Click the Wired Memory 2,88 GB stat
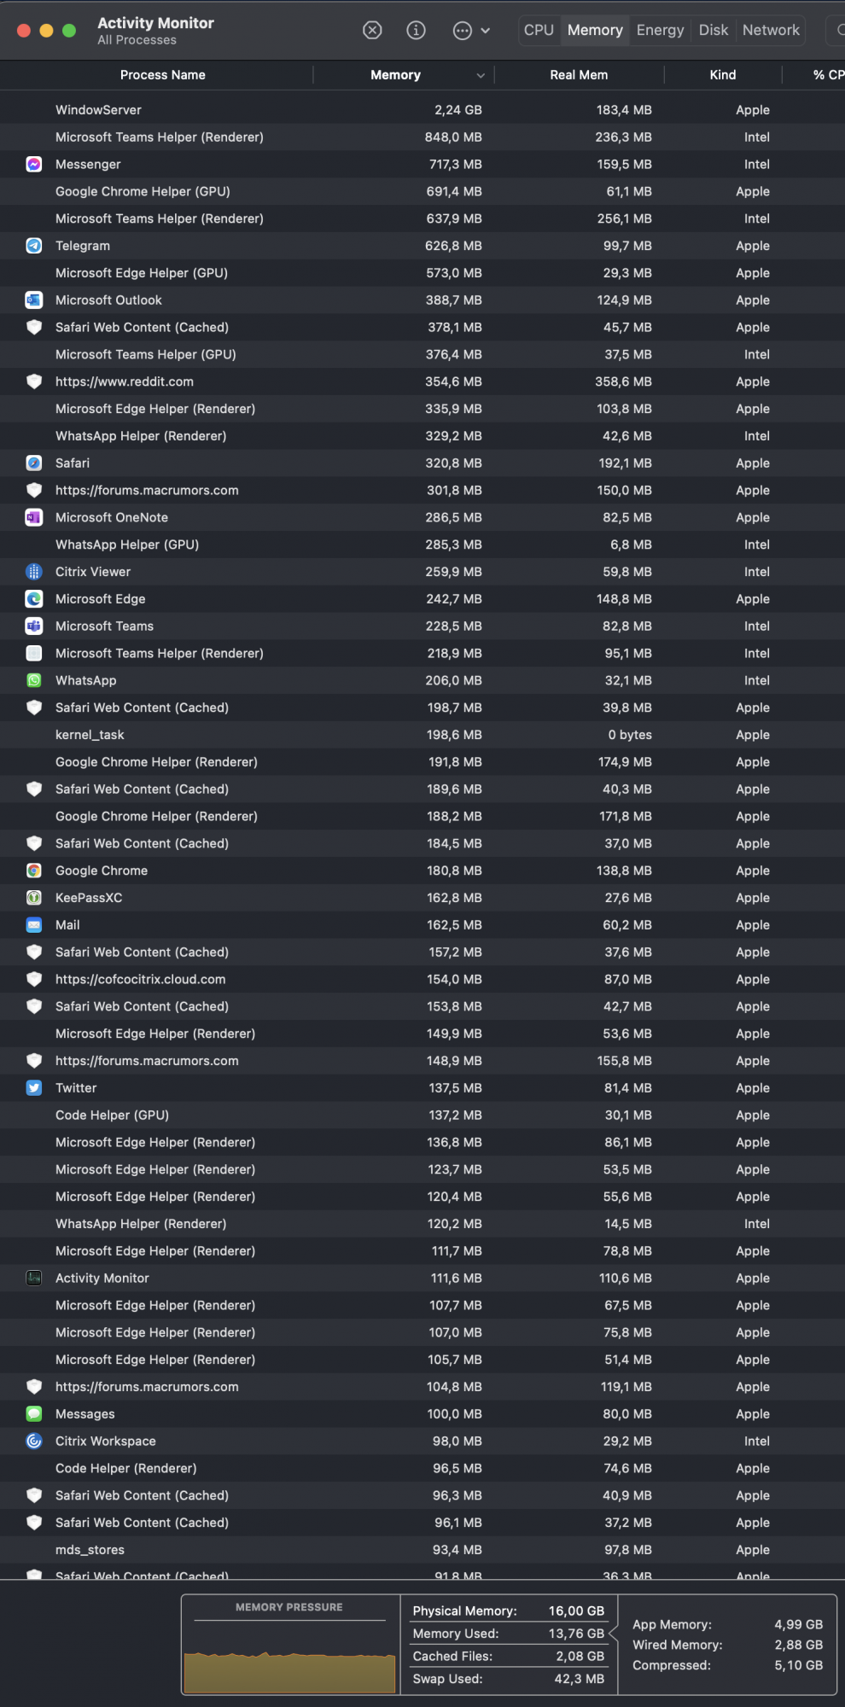Image resolution: width=845 pixels, height=1707 pixels. click(x=727, y=1645)
